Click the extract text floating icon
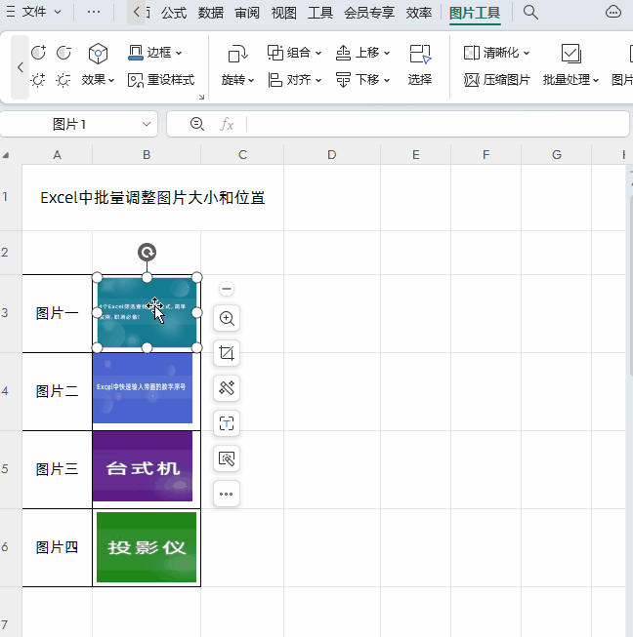Viewport: 633px width, 637px height. tap(227, 423)
